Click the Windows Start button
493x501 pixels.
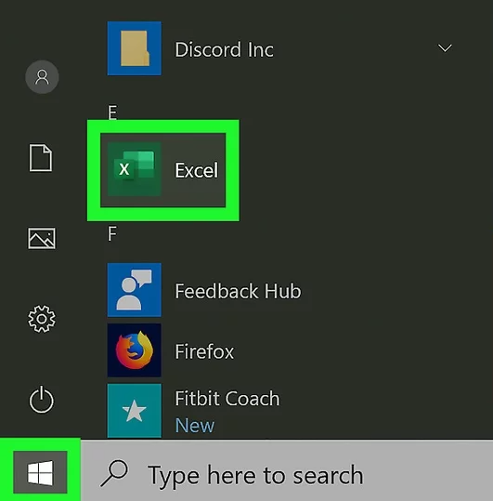tap(40, 472)
